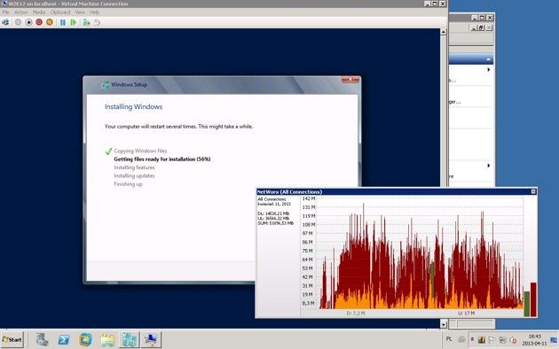Open the Start menu
This screenshot has width=559, height=349.
12,340
